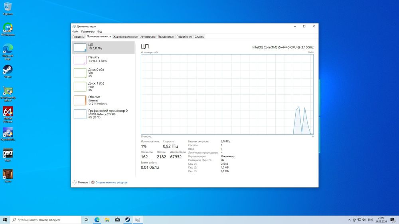Launch FPS Monitor from desktop
The image size is (399, 224).
(8, 29)
